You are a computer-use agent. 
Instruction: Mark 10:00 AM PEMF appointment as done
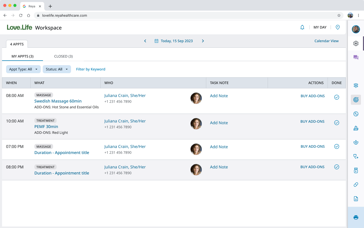[336, 123]
